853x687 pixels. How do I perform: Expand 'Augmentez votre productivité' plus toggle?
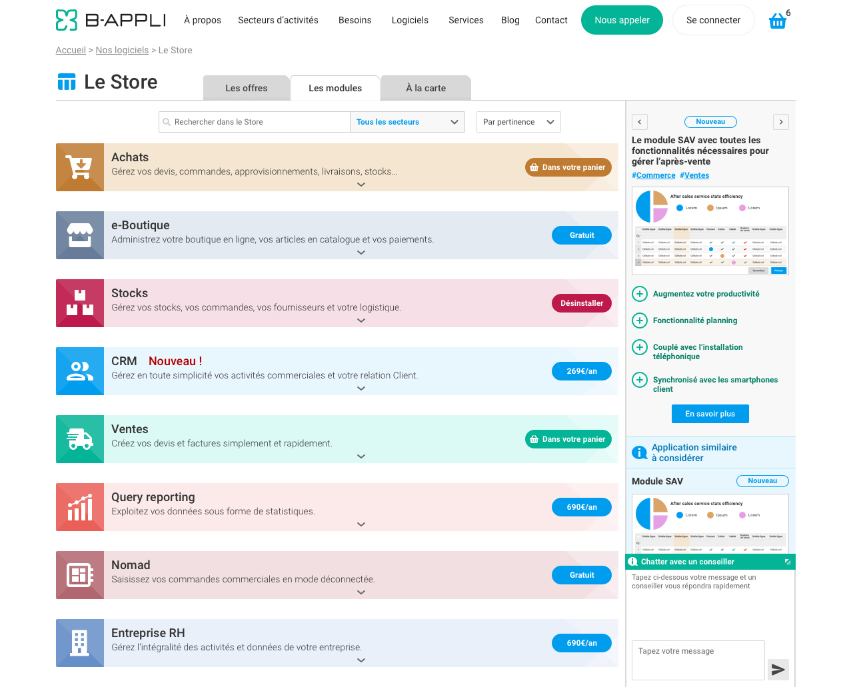pos(640,294)
